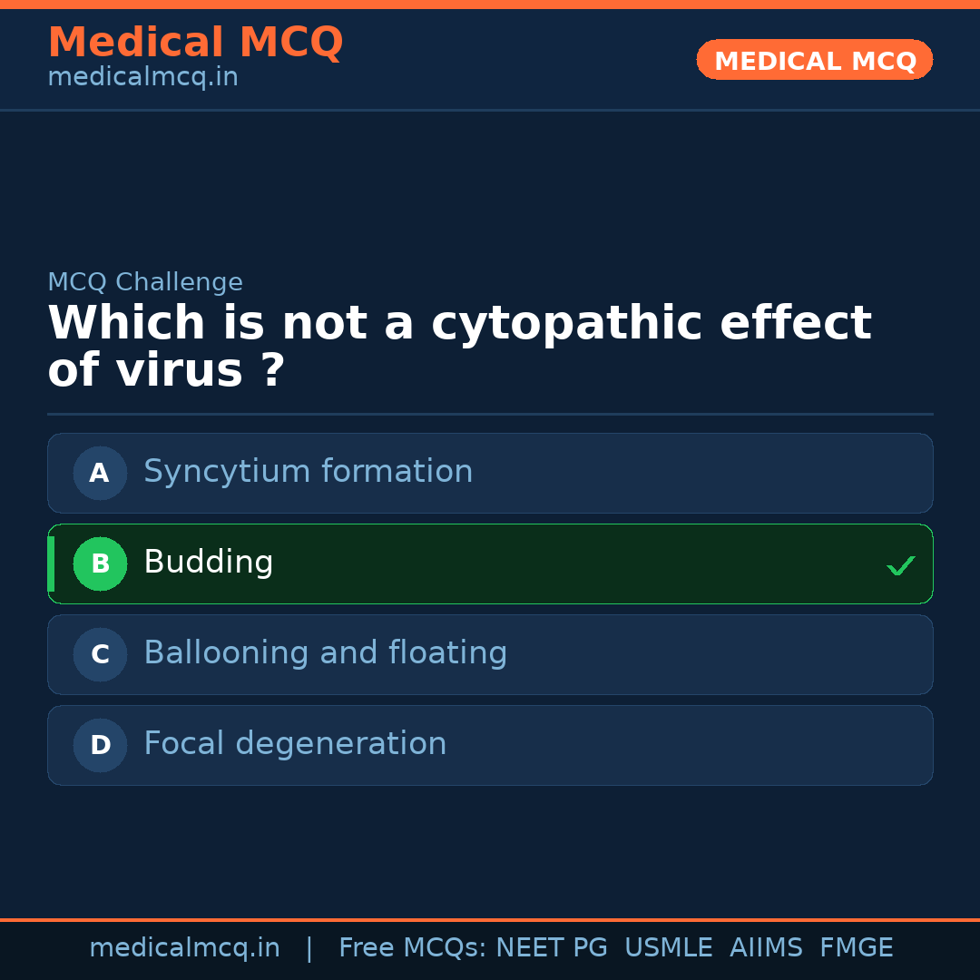Select the letter D option circle
Screen dimensions: 980x980
coord(100,745)
